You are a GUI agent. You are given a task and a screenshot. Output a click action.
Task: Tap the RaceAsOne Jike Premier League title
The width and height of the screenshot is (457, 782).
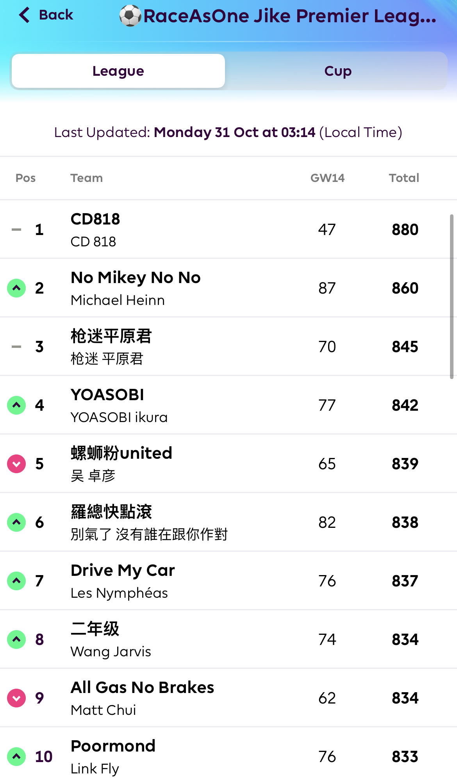(x=289, y=16)
